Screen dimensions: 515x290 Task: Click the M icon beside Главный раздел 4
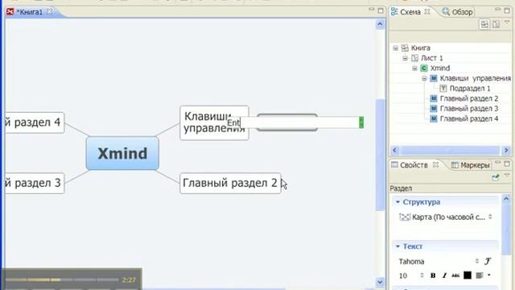tap(434, 118)
